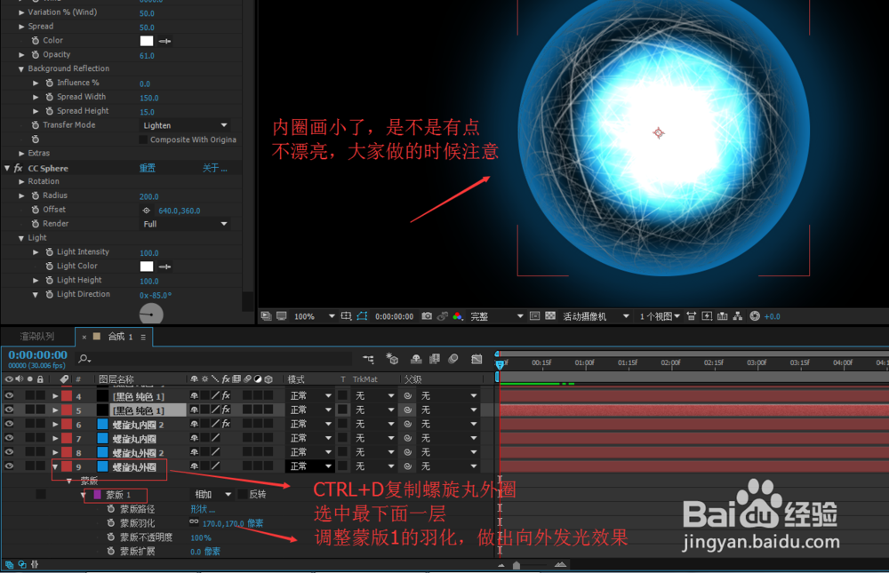Enable motion blur for the composition
Image resolution: width=889 pixels, height=573 pixels.
453,359
